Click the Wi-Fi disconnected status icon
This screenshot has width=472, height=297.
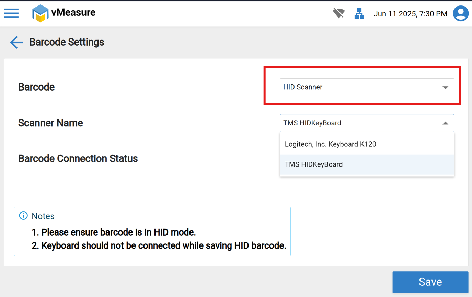click(x=338, y=14)
